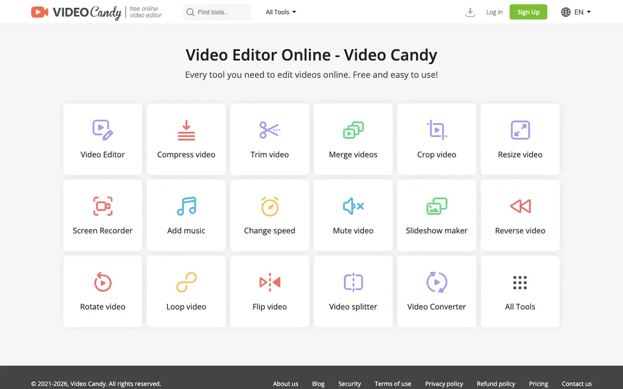Click the 'Screen Recorder' card label
623x389 pixels.
pos(103,231)
